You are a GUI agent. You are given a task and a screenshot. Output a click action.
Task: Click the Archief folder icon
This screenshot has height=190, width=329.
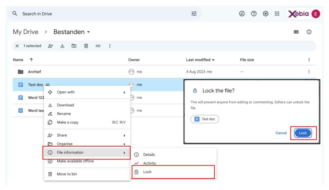coord(21,72)
